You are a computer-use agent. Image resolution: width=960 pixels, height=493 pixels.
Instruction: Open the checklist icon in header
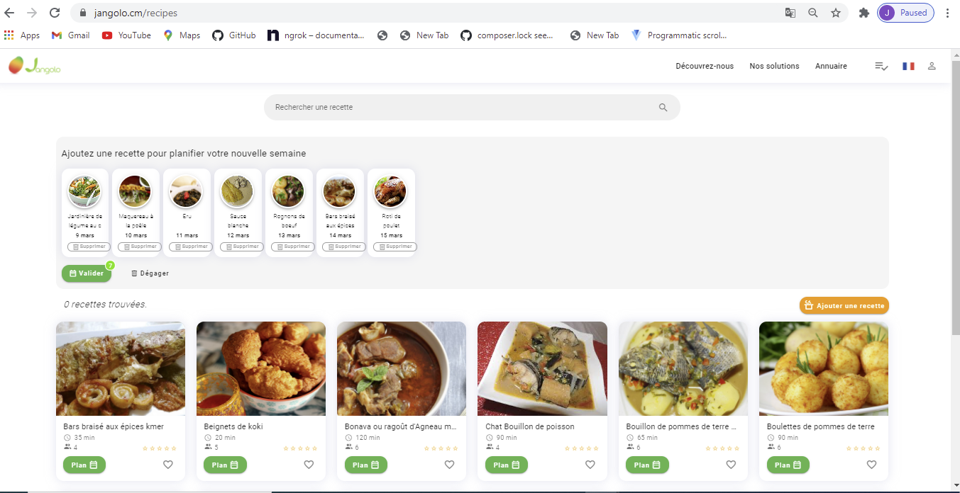(881, 66)
